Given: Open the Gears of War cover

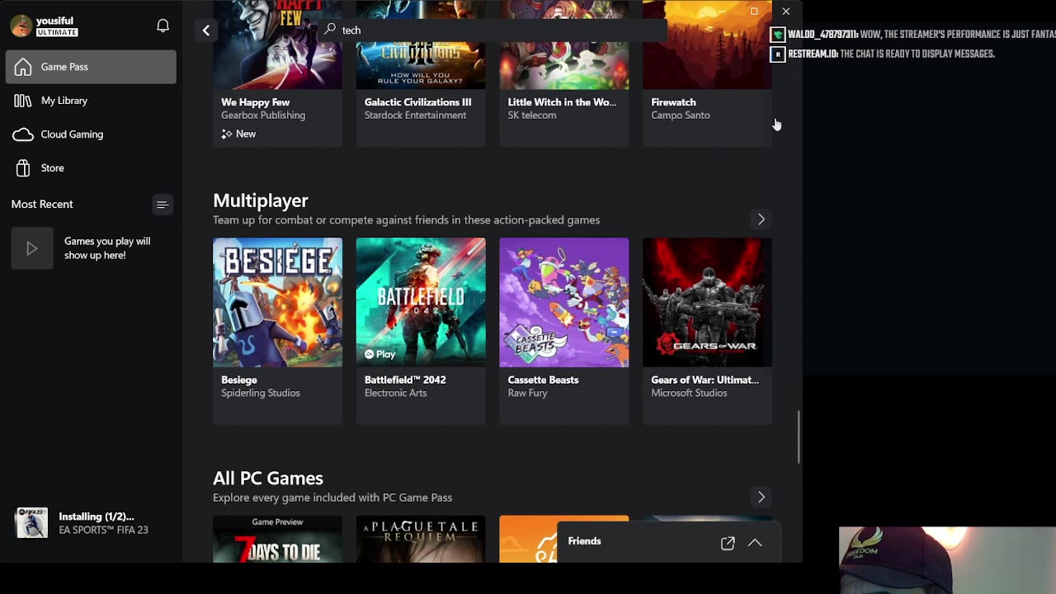Looking at the screenshot, I should [707, 302].
